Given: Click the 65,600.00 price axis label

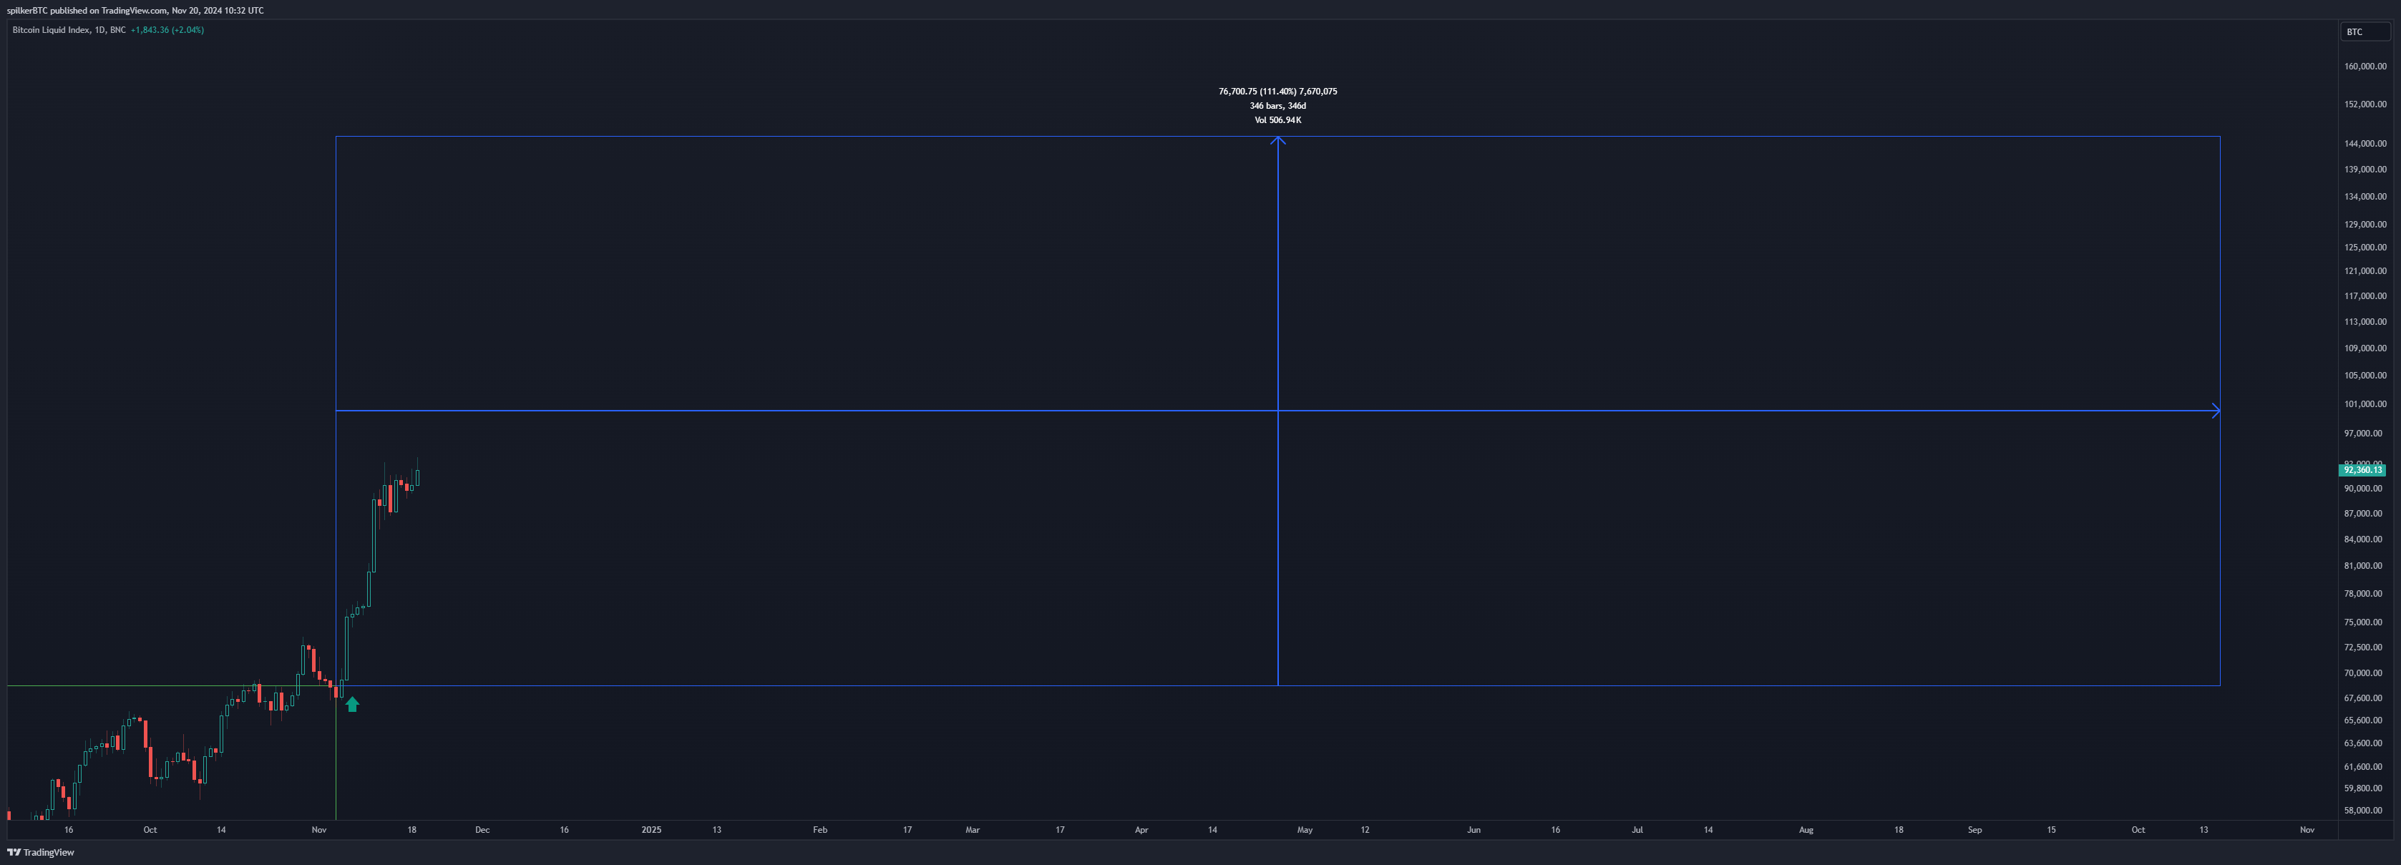Looking at the screenshot, I should coord(2364,720).
